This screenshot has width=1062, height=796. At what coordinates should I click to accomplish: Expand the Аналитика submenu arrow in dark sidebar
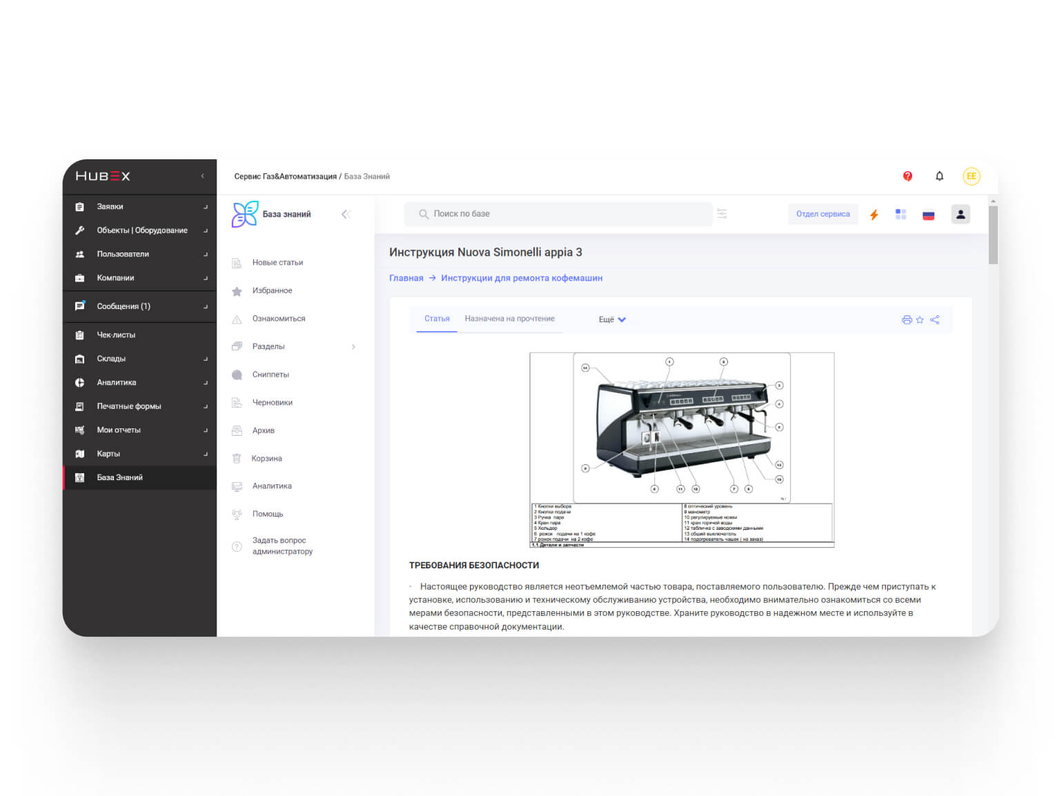tap(205, 383)
